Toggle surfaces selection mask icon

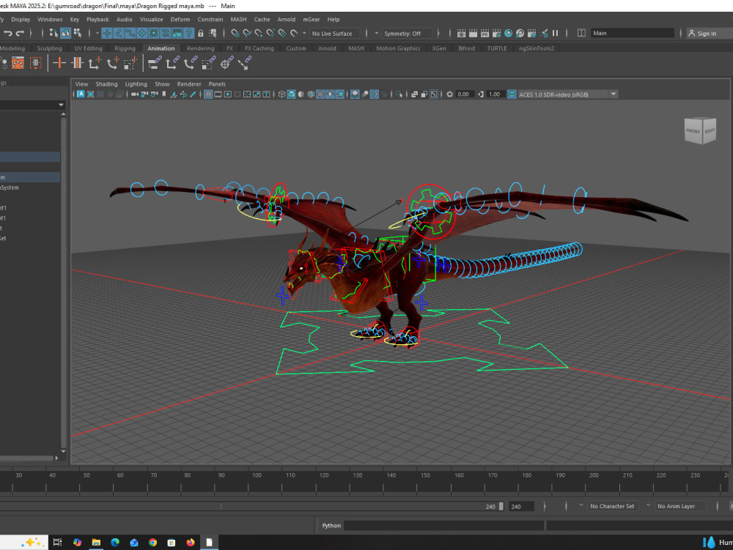[142, 33]
